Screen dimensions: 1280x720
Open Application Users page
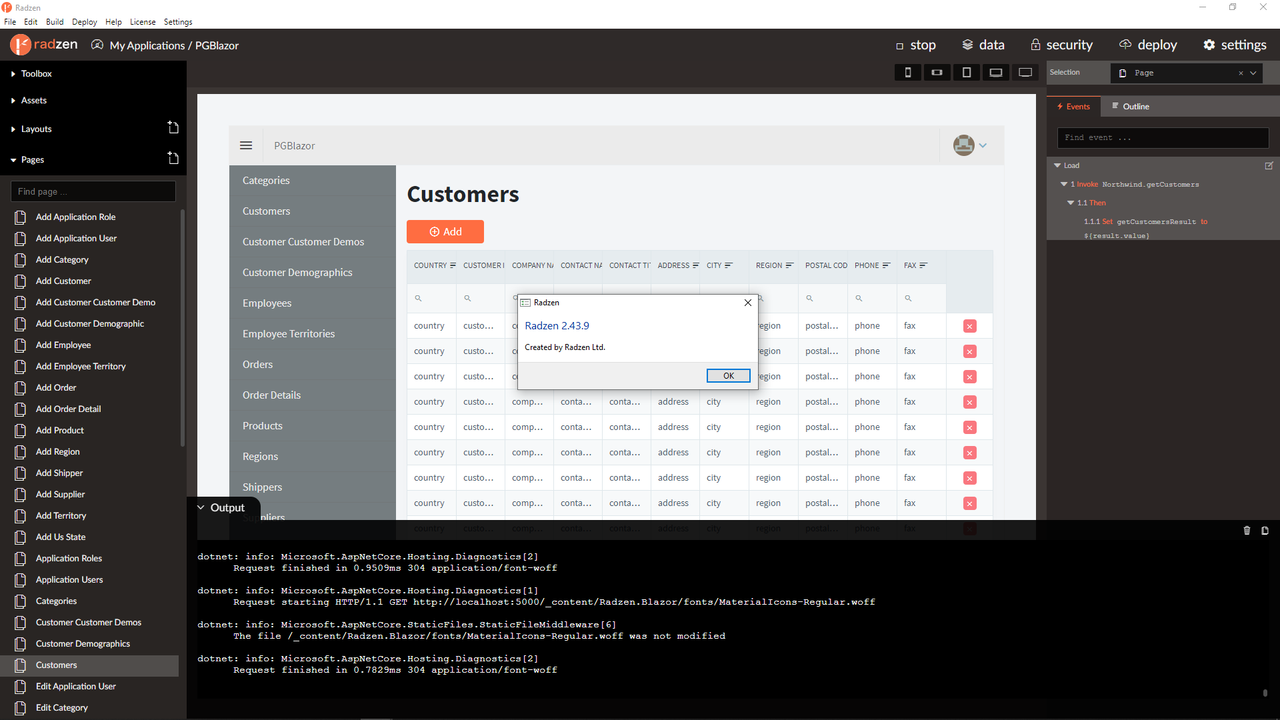(69, 579)
